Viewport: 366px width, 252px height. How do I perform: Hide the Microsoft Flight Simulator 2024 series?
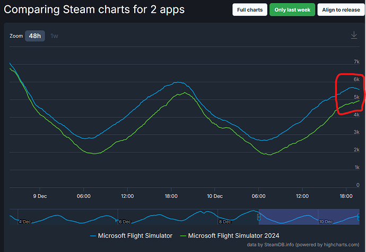coord(233,235)
